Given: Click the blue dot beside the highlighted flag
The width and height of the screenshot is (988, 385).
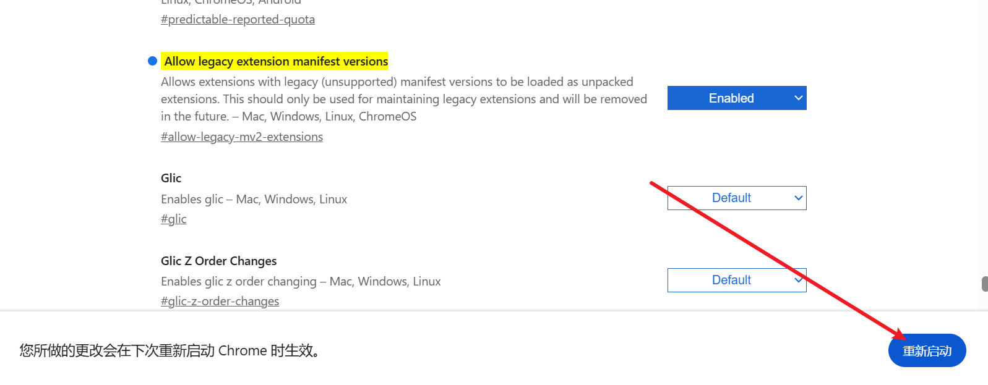Looking at the screenshot, I should [152, 61].
